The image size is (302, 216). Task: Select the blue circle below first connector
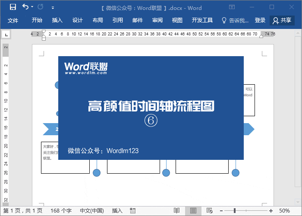97,173
